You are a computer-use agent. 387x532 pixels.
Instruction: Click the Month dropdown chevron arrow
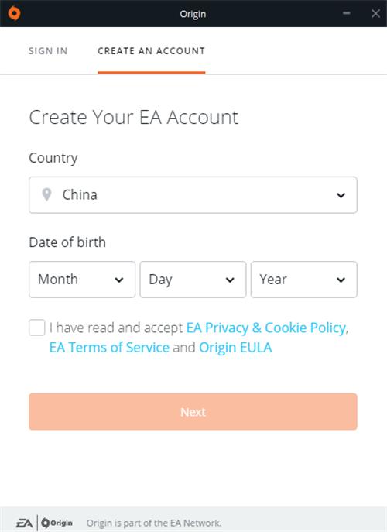(119, 280)
